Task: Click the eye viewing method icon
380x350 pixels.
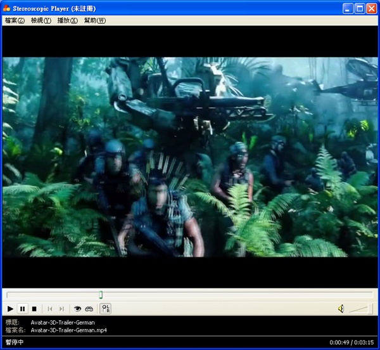Action: [77, 309]
